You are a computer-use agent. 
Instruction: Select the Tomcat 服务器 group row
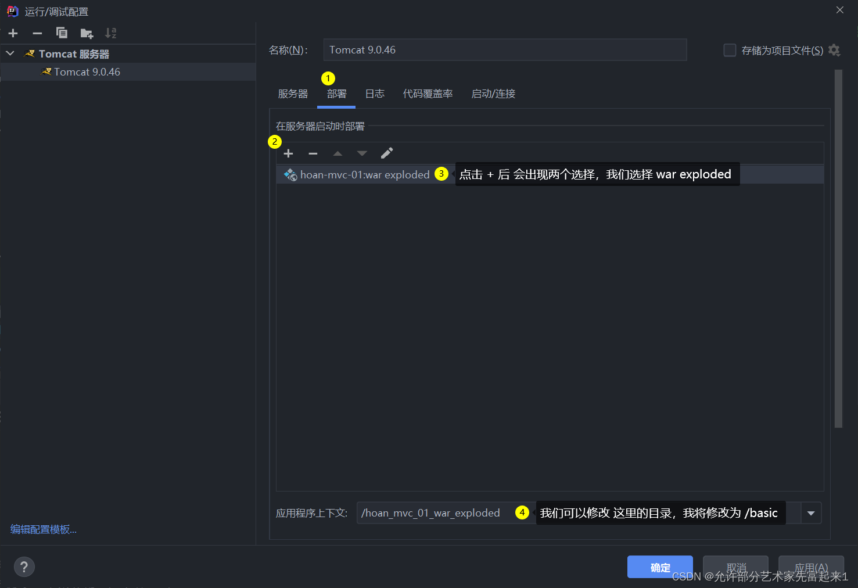click(x=128, y=54)
